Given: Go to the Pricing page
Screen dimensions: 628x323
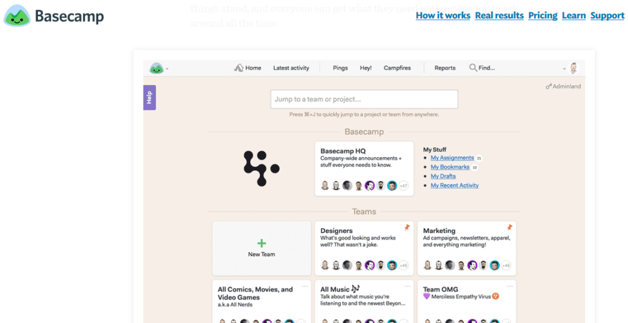Looking at the screenshot, I should point(543,15).
